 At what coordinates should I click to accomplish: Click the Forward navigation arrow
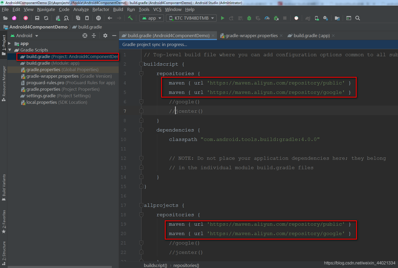click(119, 18)
